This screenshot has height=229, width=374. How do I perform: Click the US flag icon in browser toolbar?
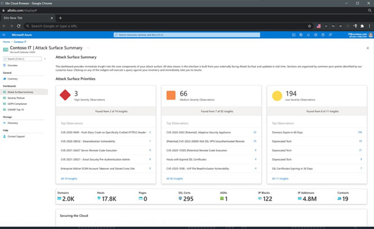click(319, 26)
